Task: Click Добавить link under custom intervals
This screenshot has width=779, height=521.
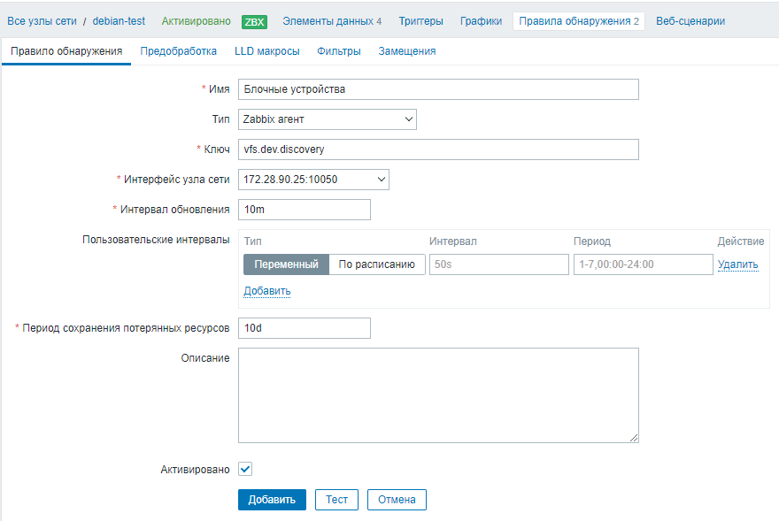Action: point(267,291)
